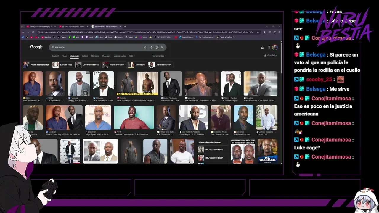Open the Twitch bookmark
This screenshot has width=379, height=213.
[89, 37]
